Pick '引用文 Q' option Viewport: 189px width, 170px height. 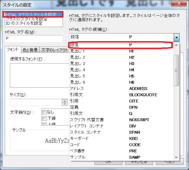click(121, 113)
